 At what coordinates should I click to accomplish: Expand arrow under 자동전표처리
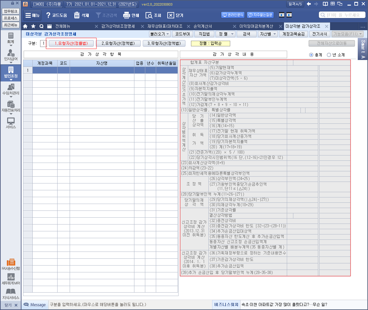[11, 114]
